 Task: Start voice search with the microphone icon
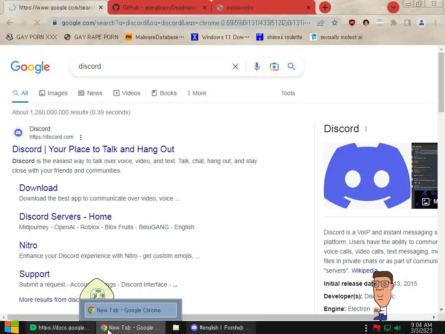click(x=256, y=67)
